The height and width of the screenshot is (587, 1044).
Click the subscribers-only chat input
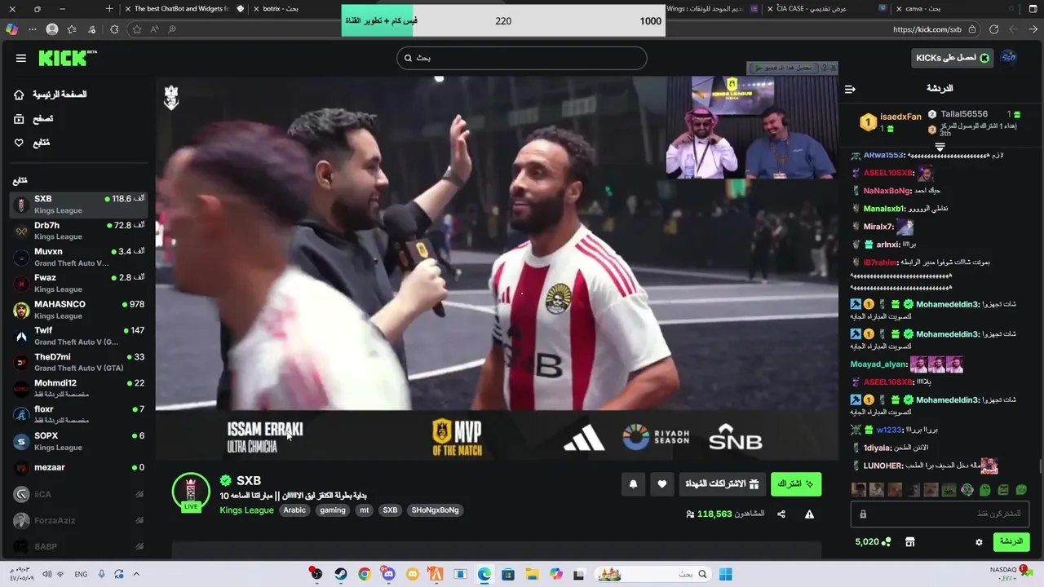pyautogui.click(x=940, y=514)
